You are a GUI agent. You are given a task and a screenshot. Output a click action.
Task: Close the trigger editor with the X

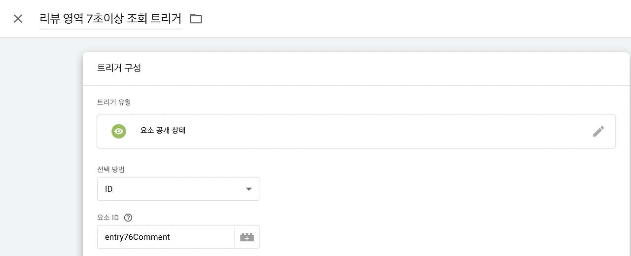(18, 19)
